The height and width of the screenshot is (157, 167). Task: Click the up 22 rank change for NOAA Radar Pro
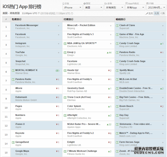(109, 124)
